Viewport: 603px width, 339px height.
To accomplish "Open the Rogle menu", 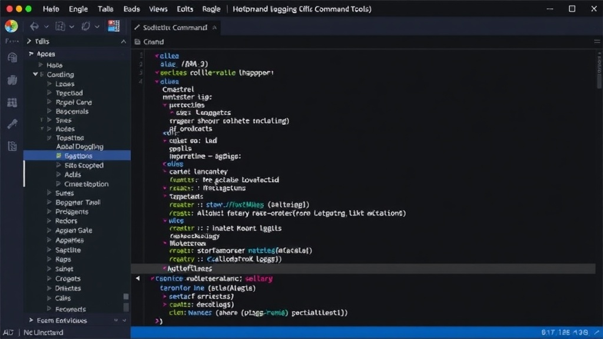I will tap(211, 9).
